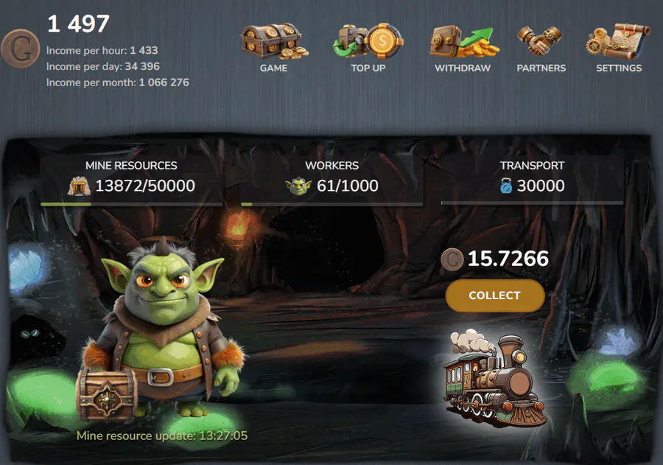Click the mine resources progress bar
Viewport: 663px width, 465px height.
(x=132, y=204)
